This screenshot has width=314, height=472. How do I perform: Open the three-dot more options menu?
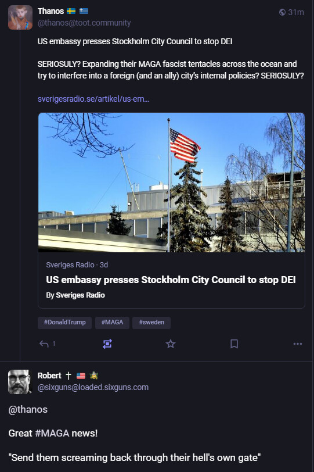click(298, 344)
